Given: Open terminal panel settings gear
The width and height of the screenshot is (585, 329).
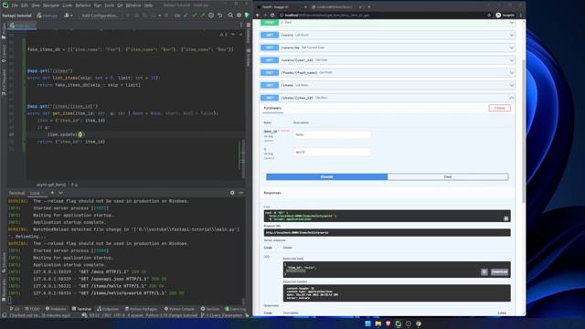Looking at the screenshot, I should coord(232,193).
